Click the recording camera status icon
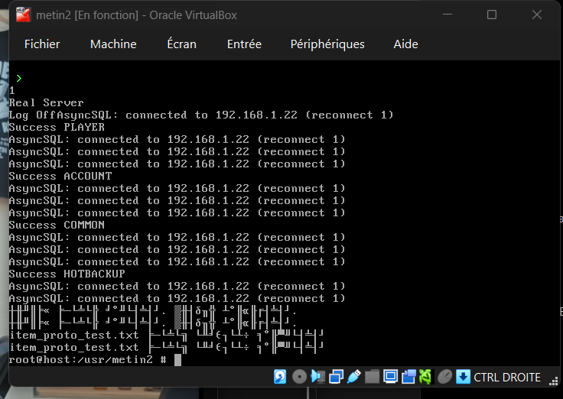563x399 pixels. 408,377
